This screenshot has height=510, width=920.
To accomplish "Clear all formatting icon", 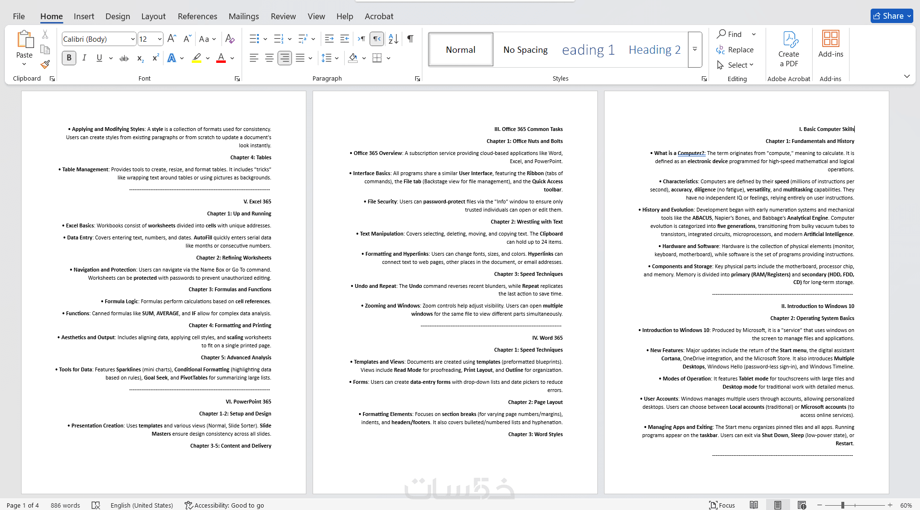I will [x=230, y=39].
